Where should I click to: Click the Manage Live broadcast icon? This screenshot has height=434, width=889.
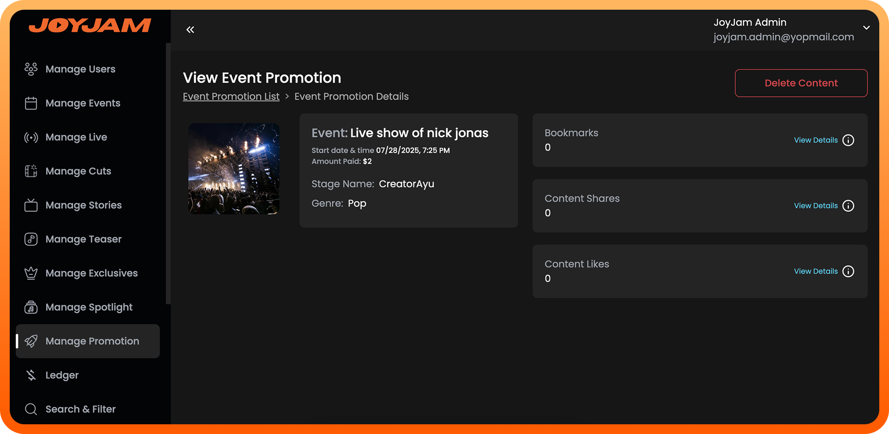(x=31, y=137)
